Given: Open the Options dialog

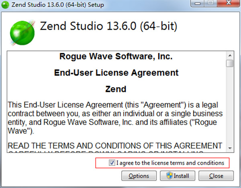Looking at the screenshot, I should [x=139, y=176].
